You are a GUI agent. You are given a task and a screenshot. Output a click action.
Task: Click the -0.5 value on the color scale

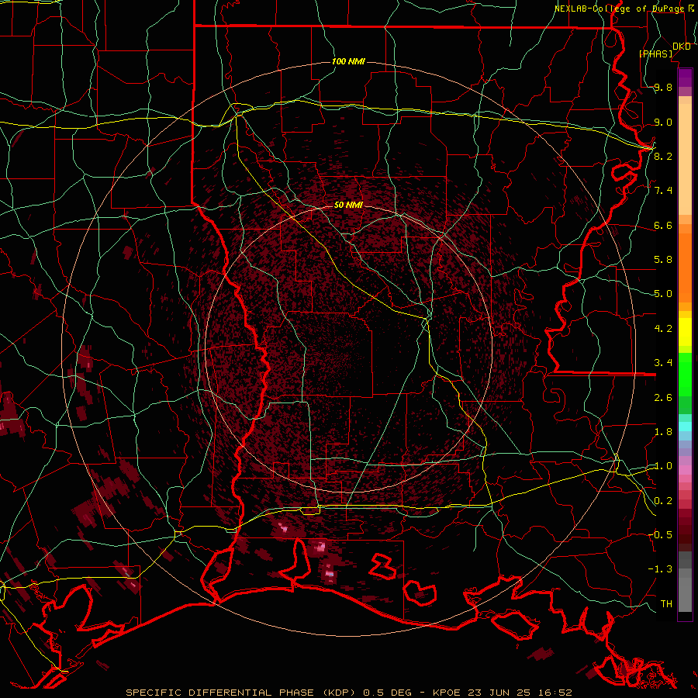pos(660,535)
